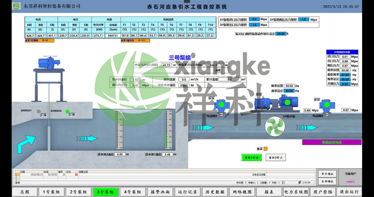Start pump group 3 with green 泵组3启动 button
This screenshot has height=197, width=374.
point(251,158)
